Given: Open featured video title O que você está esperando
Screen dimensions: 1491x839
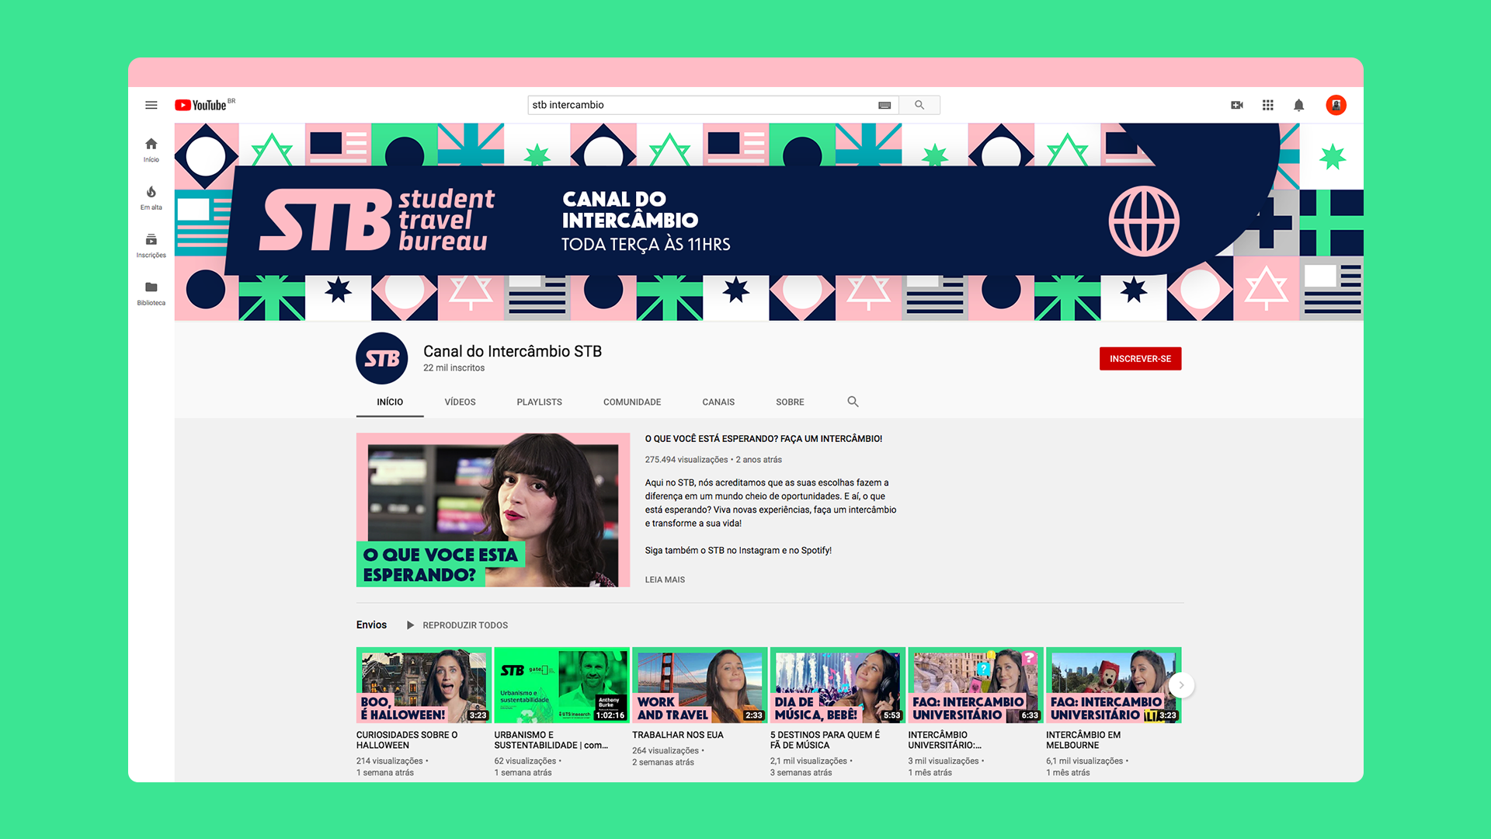Looking at the screenshot, I should (763, 439).
